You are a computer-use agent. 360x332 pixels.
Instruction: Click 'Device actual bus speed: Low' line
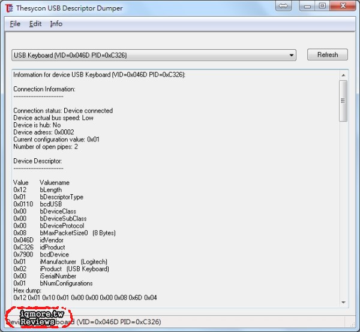53,118
